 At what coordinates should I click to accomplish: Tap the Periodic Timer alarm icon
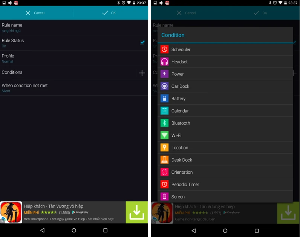click(164, 184)
